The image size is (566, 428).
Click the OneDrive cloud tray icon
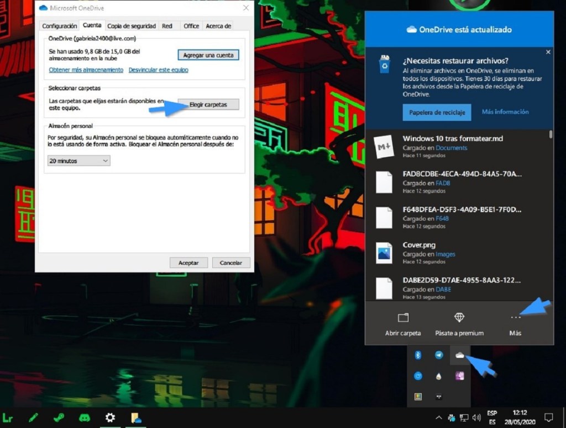(x=459, y=356)
